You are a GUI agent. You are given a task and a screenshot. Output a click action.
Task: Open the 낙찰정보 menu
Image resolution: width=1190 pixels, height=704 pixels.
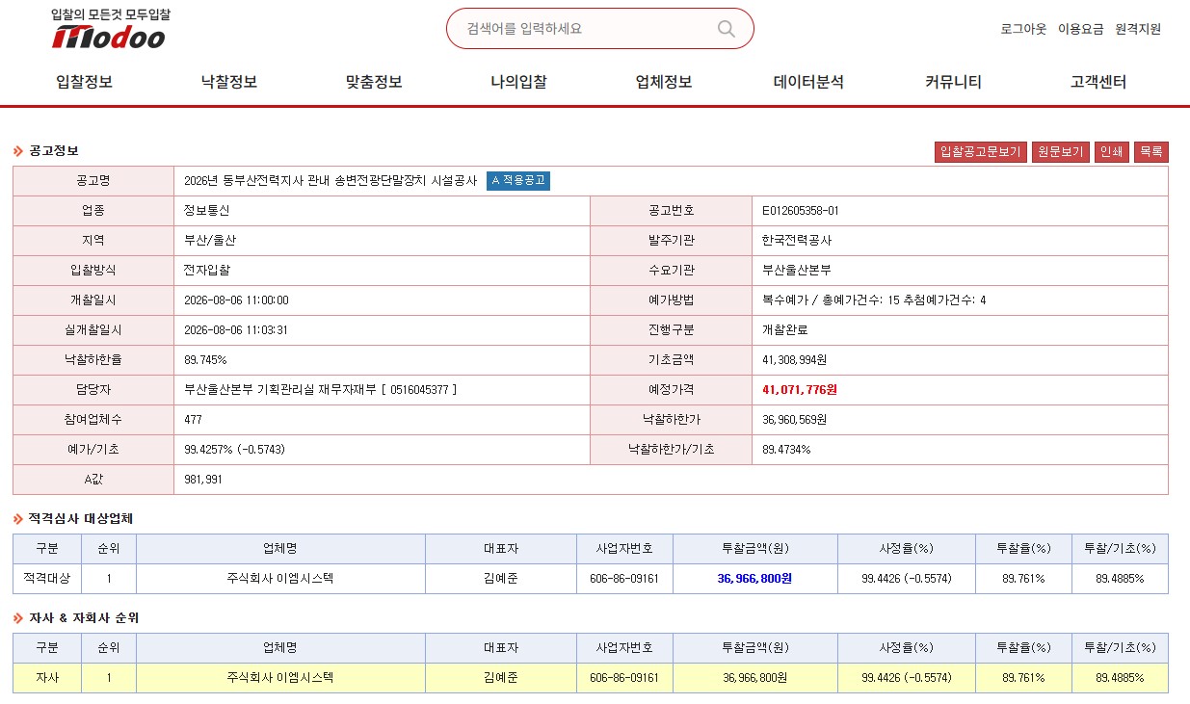point(229,82)
